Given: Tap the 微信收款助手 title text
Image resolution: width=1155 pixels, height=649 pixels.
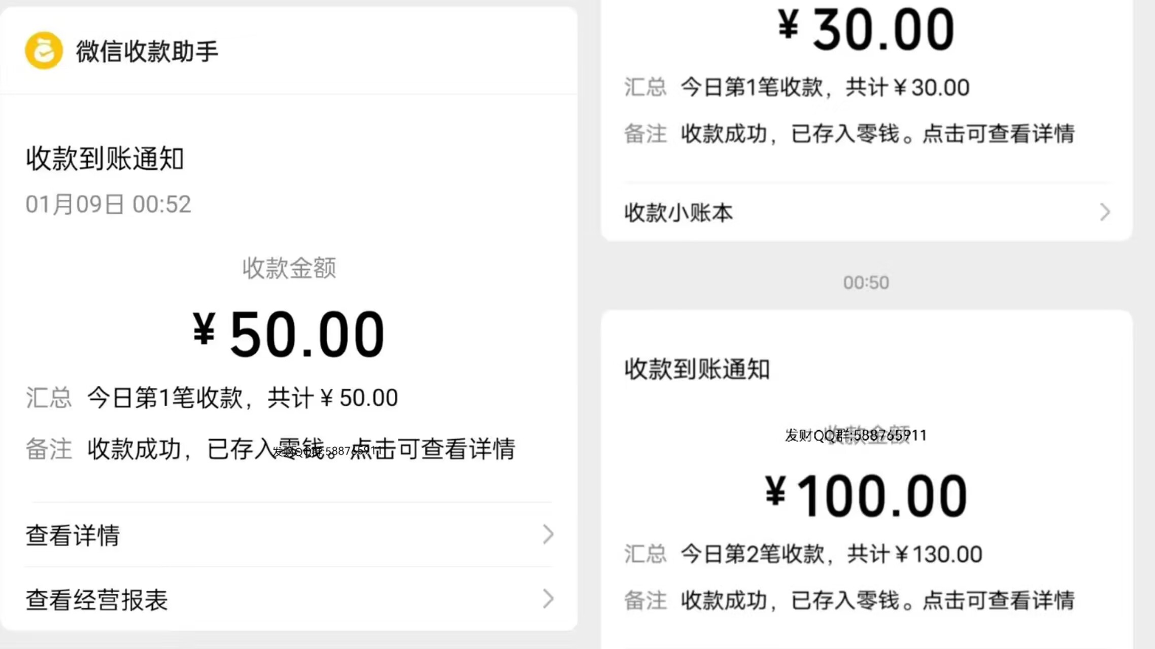Looking at the screenshot, I should tap(147, 51).
